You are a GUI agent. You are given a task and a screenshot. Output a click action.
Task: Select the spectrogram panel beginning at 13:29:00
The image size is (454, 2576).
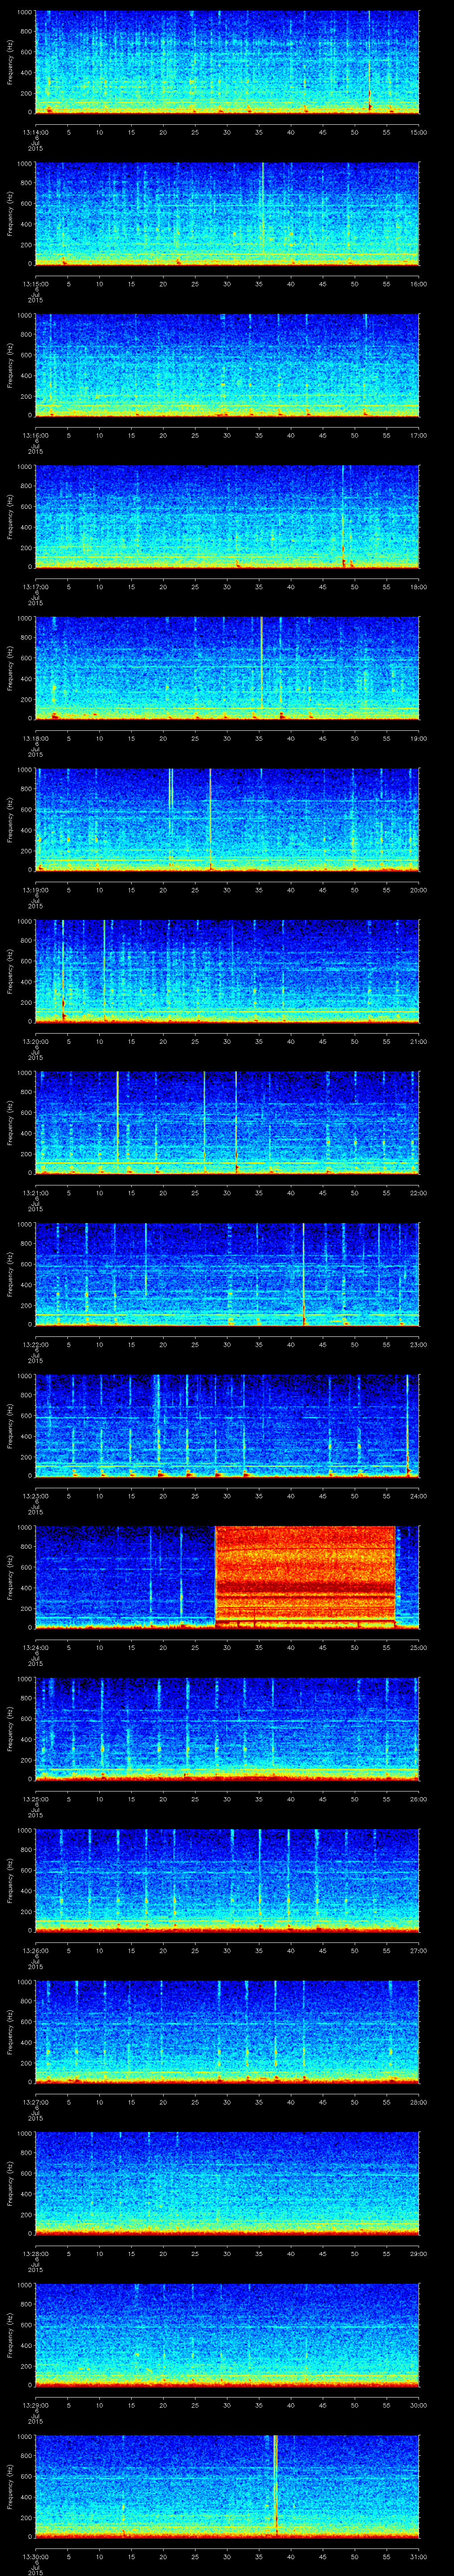pyautogui.click(x=227, y=2335)
